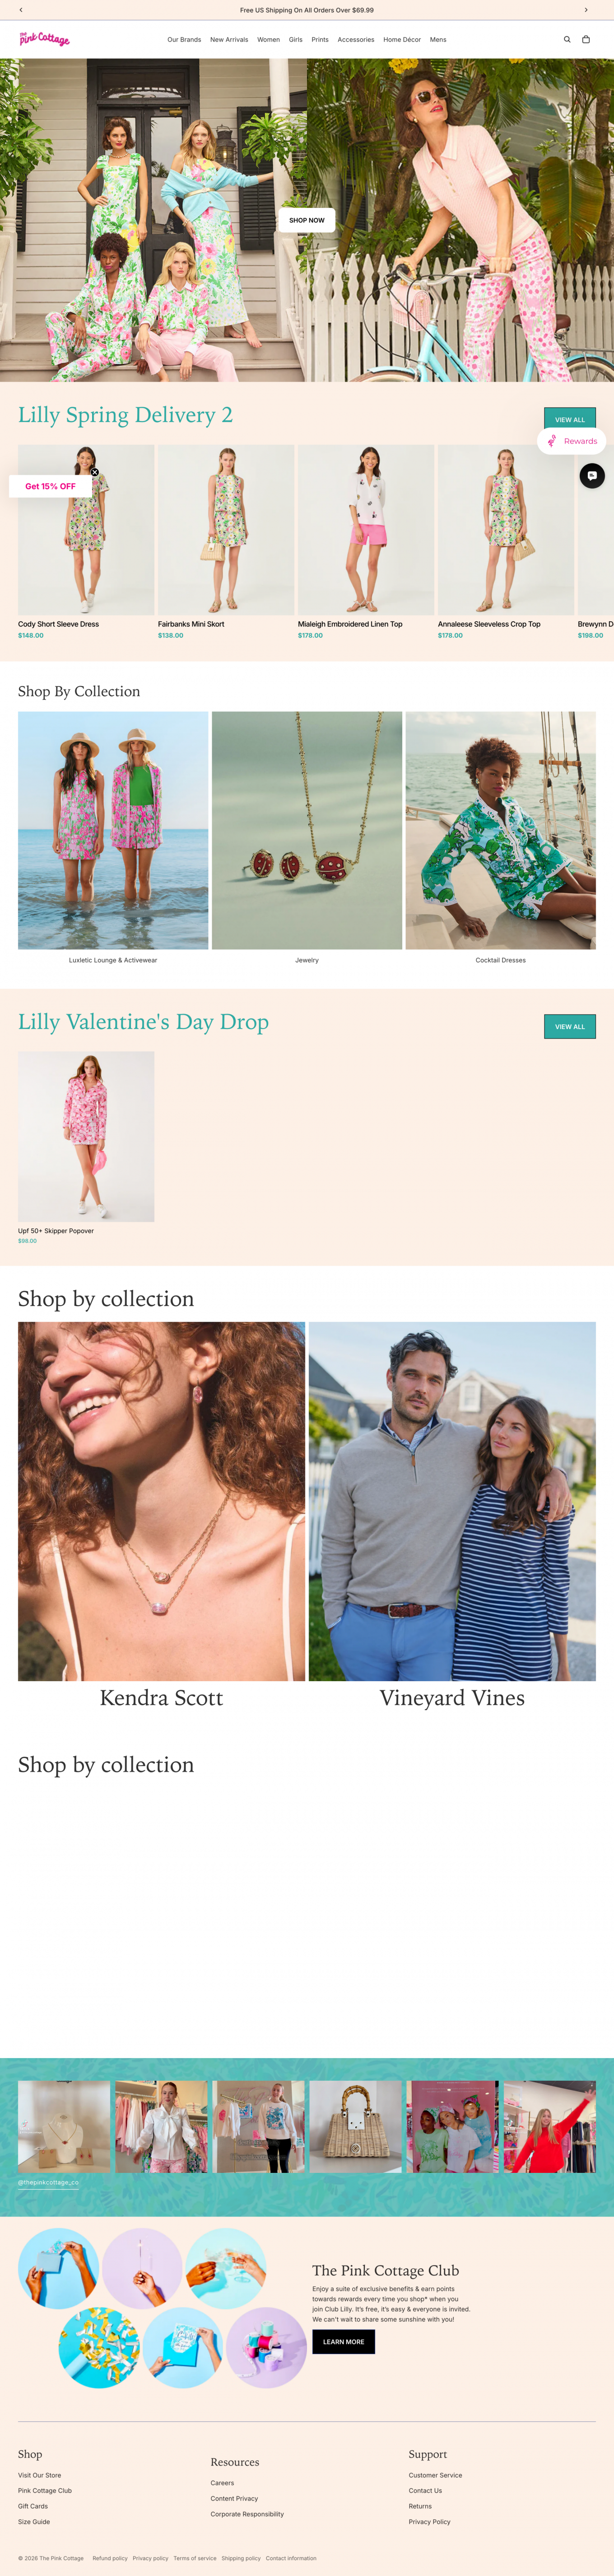The width and height of the screenshot is (614, 2576).
Task: Close the Get 15% OFF popup
Action: 95,472
